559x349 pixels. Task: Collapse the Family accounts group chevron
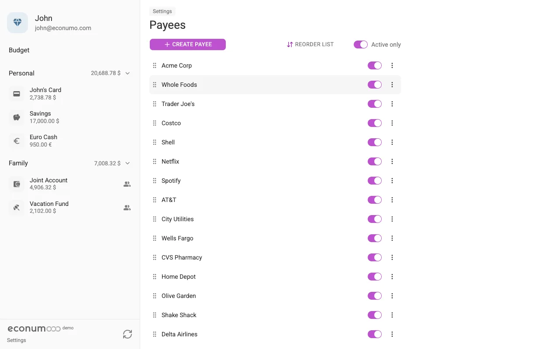coord(128,163)
